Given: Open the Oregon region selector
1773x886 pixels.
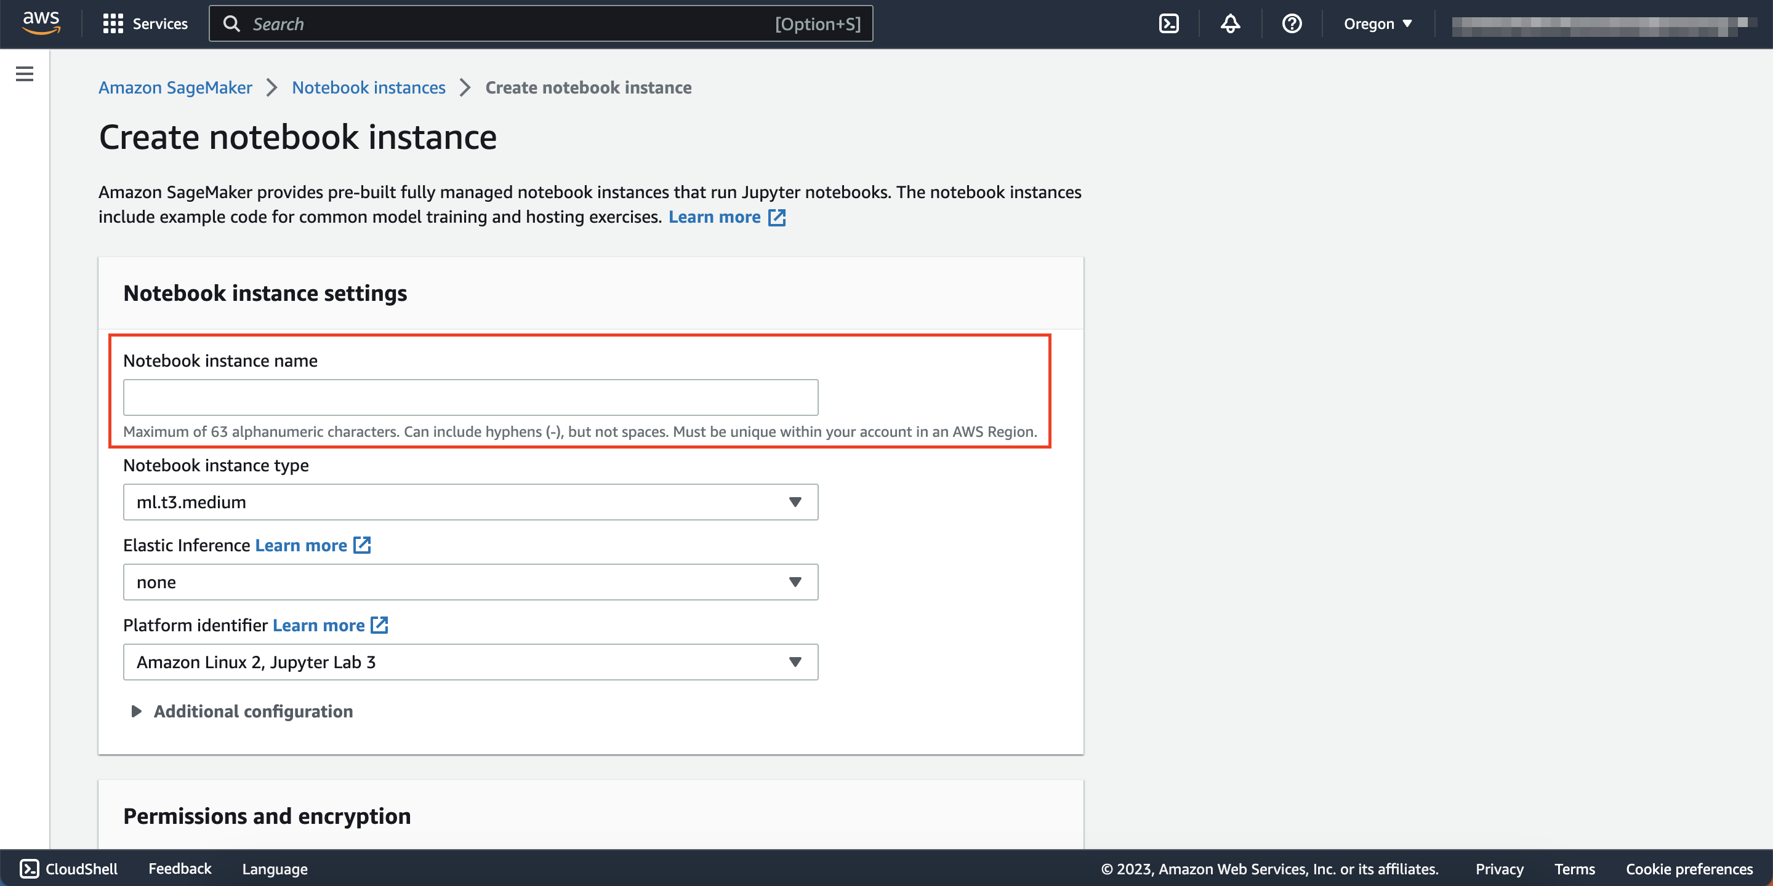Looking at the screenshot, I should tap(1377, 23).
